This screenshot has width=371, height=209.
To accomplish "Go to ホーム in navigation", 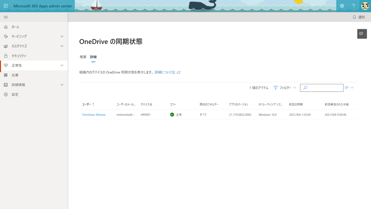I will pyautogui.click(x=15, y=27).
